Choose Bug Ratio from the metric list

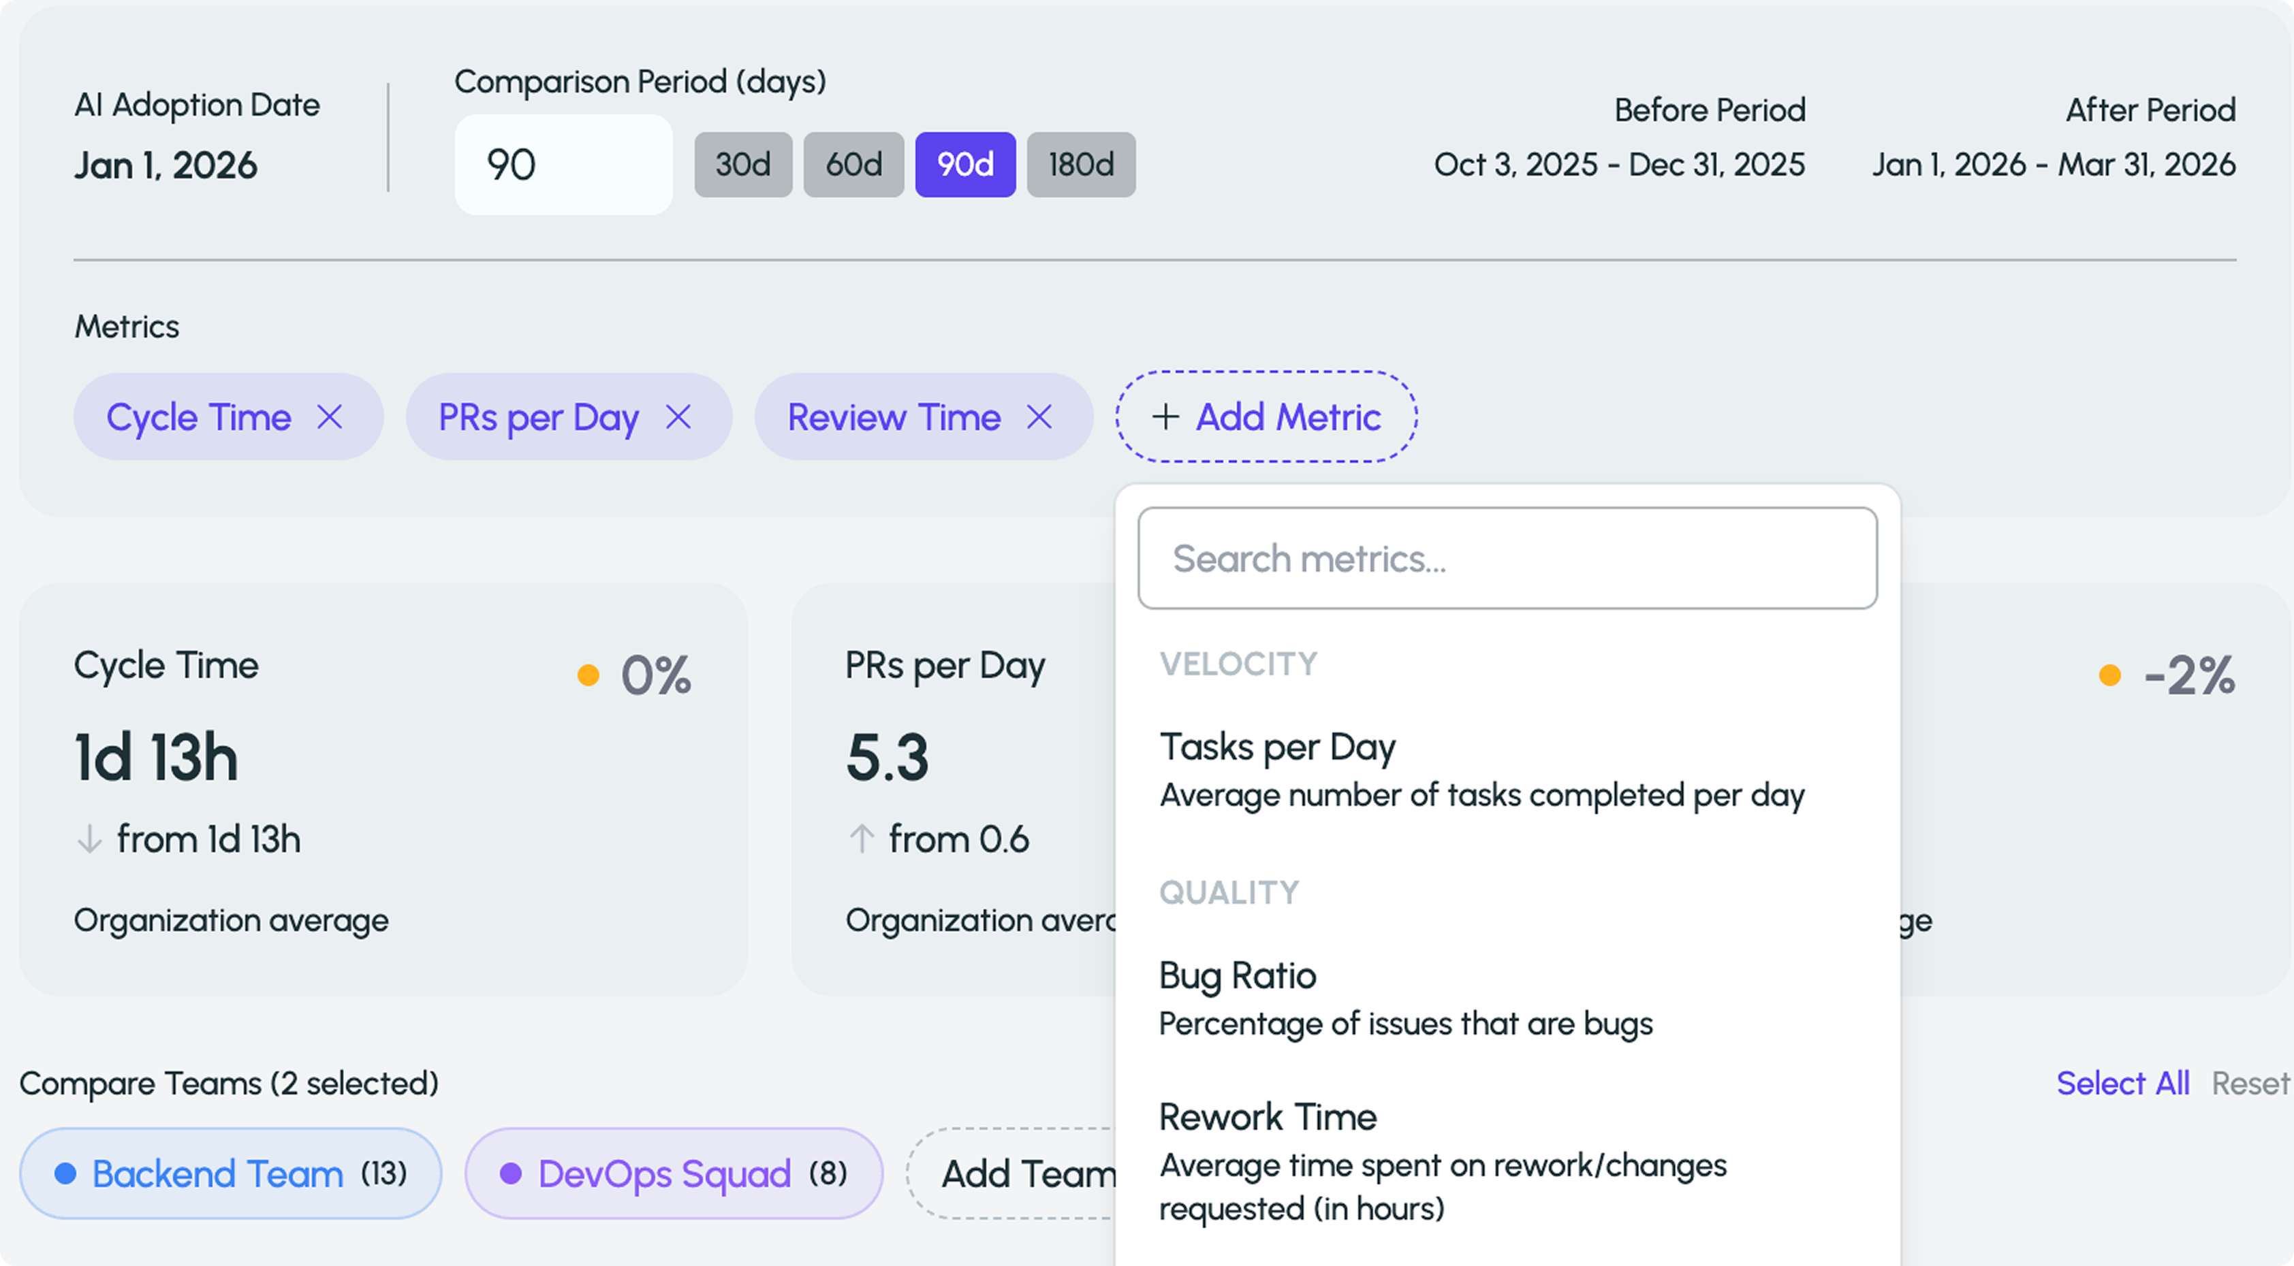pyautogui.click(x=1238, y=976)
